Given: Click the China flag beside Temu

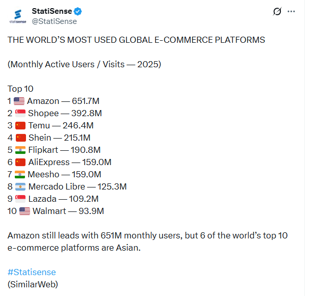Looking at the screenshot, I should pos(20,125).
